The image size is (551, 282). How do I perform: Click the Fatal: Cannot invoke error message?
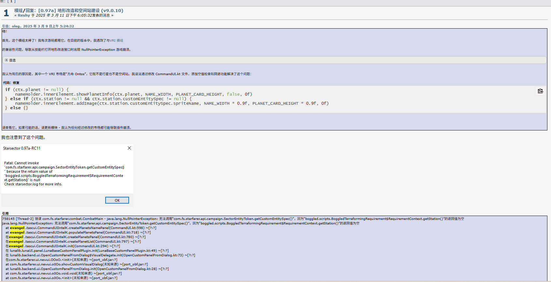[x=22, y=163]
